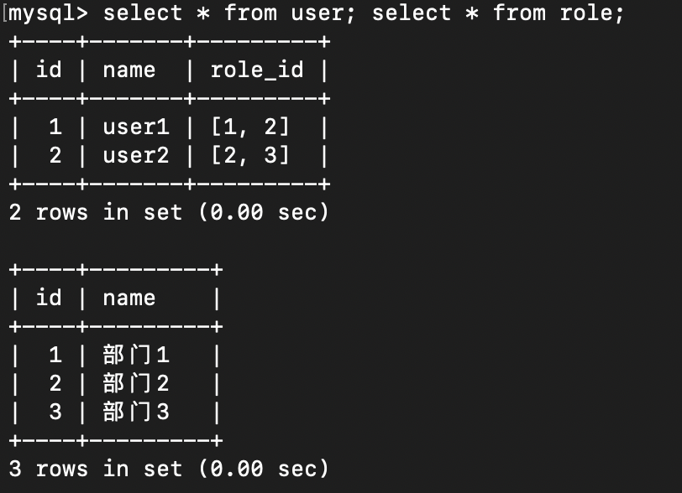Select the 部门1 cell
Viewport: 682px width, 493px height.
pos(136,355)
